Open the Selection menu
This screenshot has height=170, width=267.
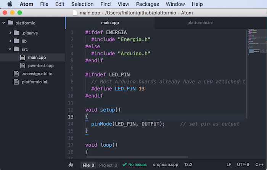[82, 4]
